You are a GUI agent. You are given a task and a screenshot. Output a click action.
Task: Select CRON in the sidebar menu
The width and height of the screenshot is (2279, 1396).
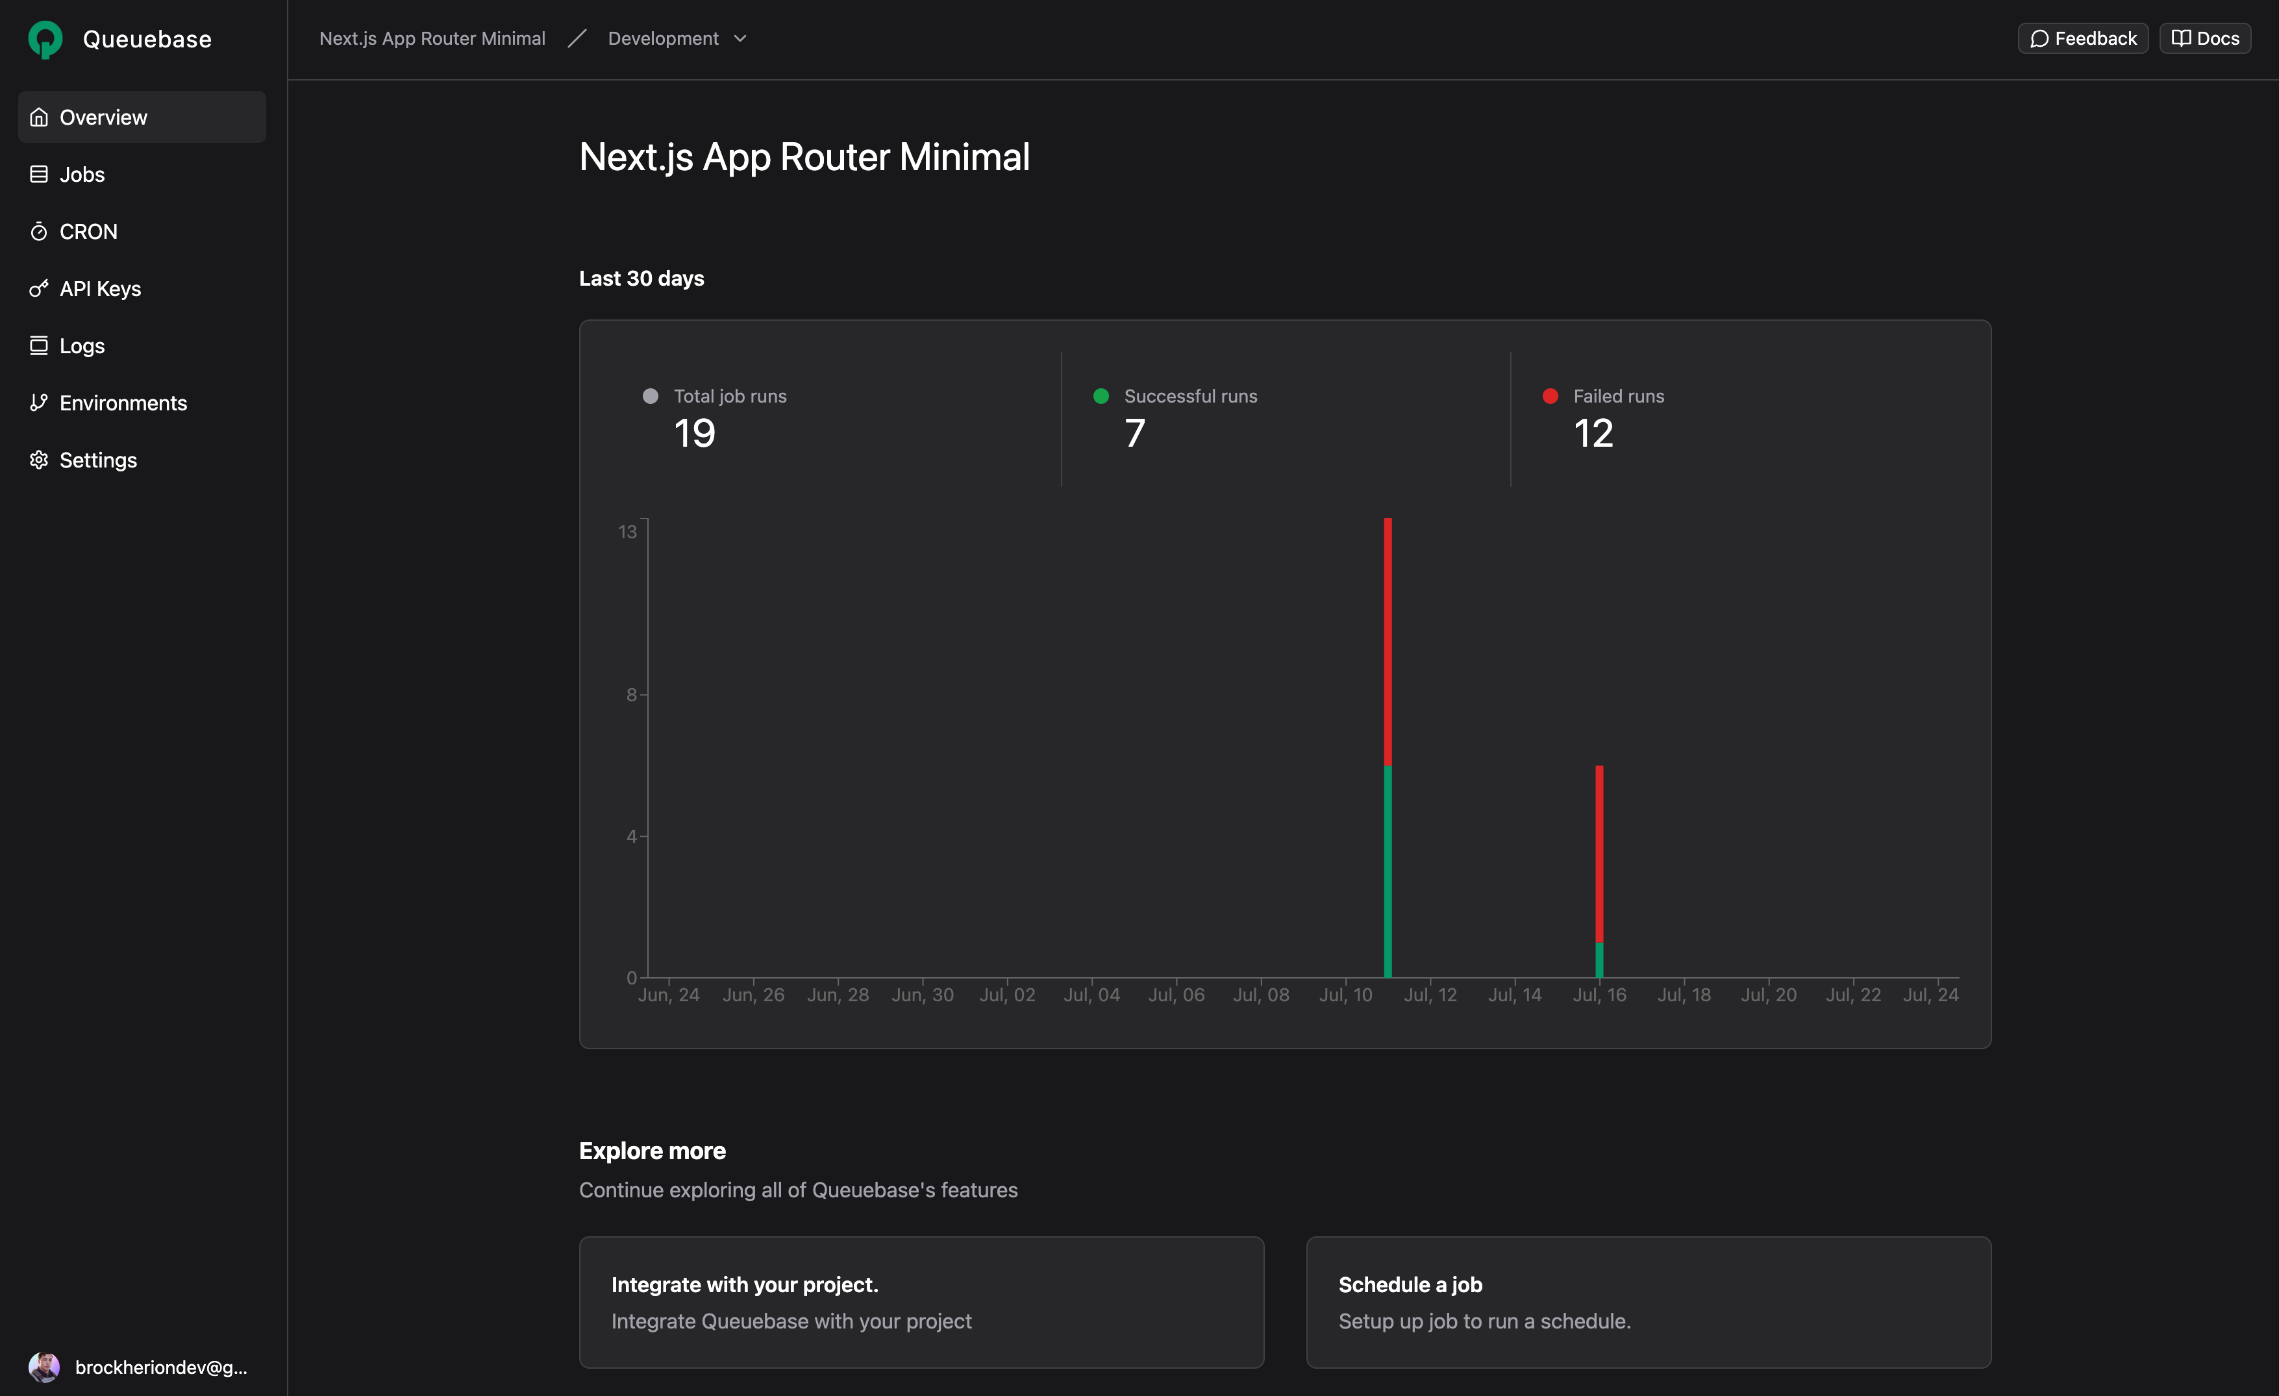pos(88,231)
